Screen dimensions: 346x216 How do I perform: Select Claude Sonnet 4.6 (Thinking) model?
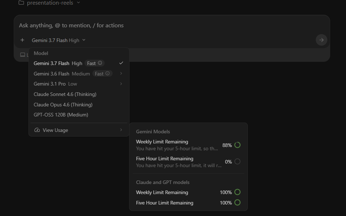click(78, 94)
